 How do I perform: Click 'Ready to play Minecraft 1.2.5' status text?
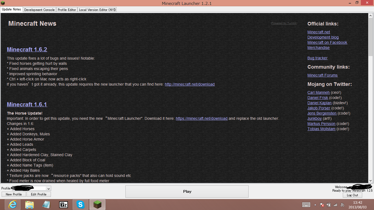(352, 191)
